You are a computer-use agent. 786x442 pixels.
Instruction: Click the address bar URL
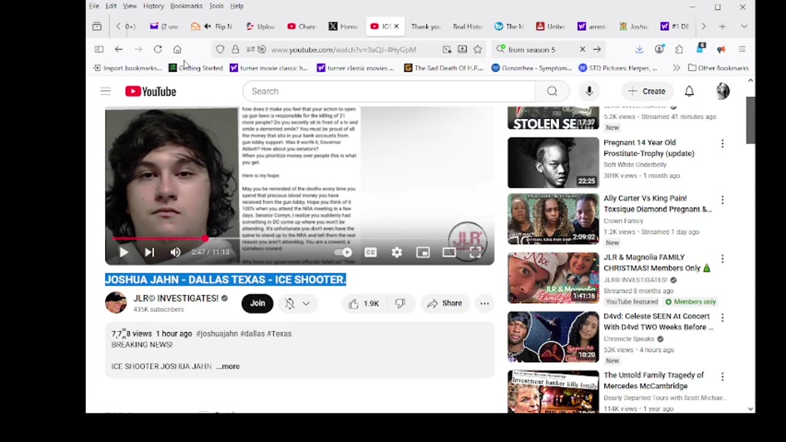coord(344,50)
